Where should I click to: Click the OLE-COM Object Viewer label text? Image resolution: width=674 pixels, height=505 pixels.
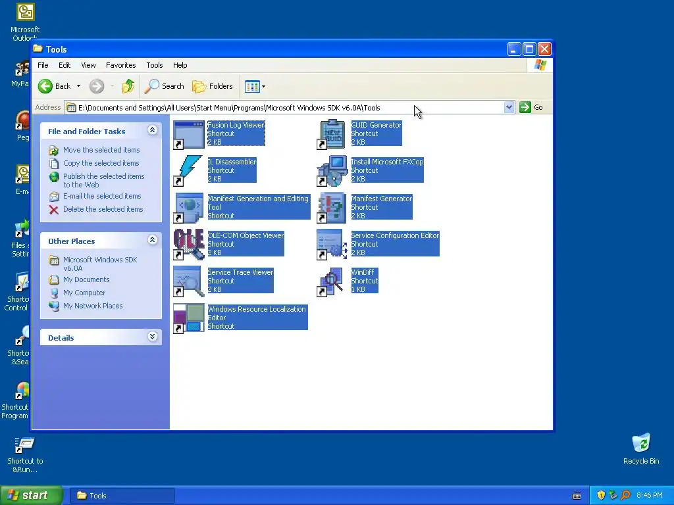pos(246,235)
